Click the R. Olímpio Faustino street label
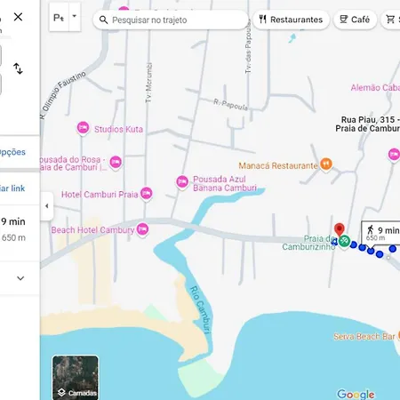The width and height of the screenshot is (400, 400). coord(62,95)
